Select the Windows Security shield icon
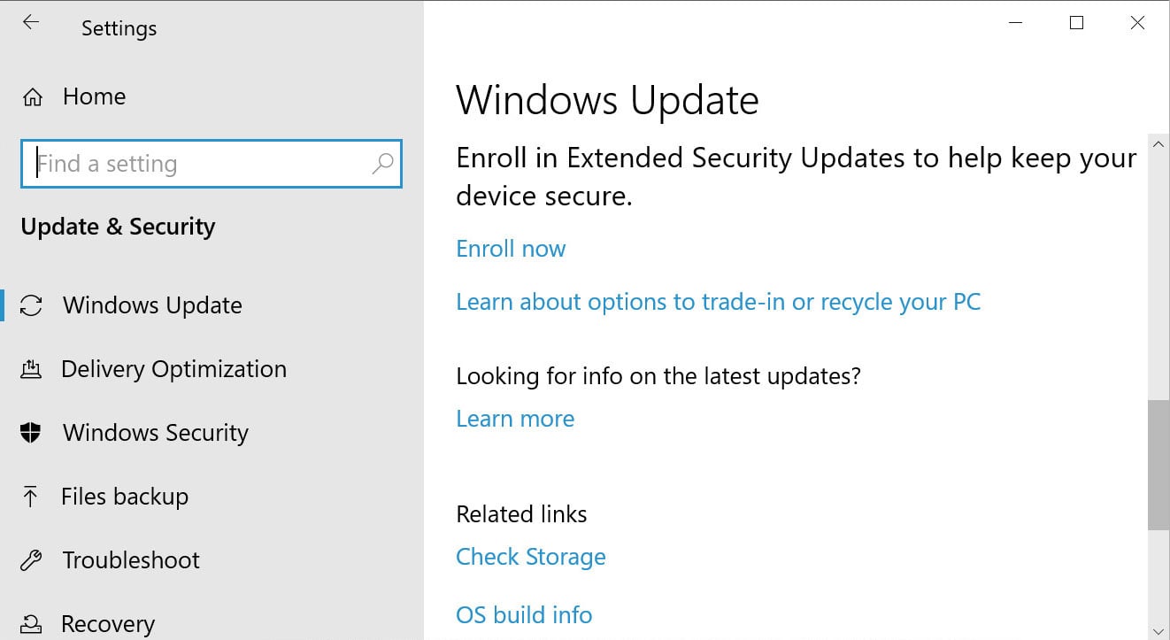This screenshot has height=640, width=1170. (x=33, y=432)
